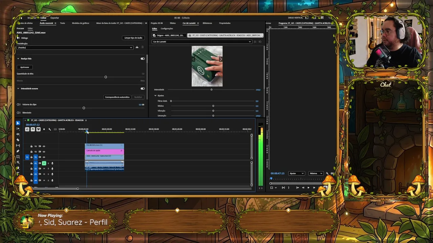Open the Máxima playback resolution dropdown
Viewport: 433px width, 243px height.
[x=316, y=173]
